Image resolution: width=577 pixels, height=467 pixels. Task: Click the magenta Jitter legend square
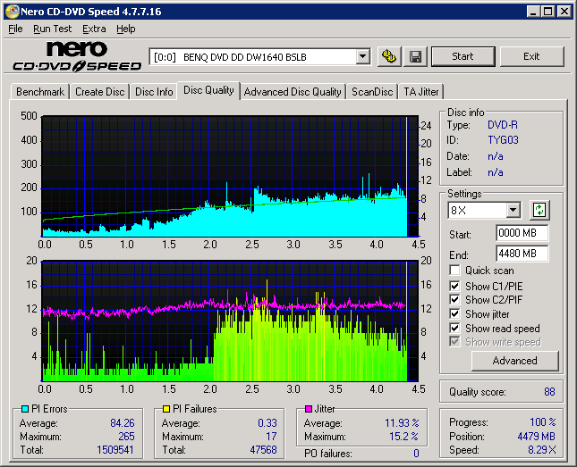coord(309,409)
